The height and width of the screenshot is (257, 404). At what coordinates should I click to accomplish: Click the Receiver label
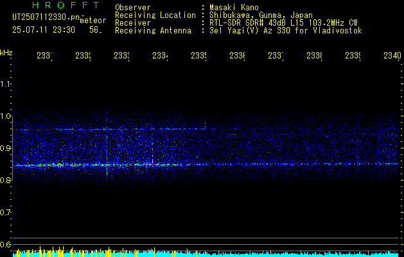point(133,23)
